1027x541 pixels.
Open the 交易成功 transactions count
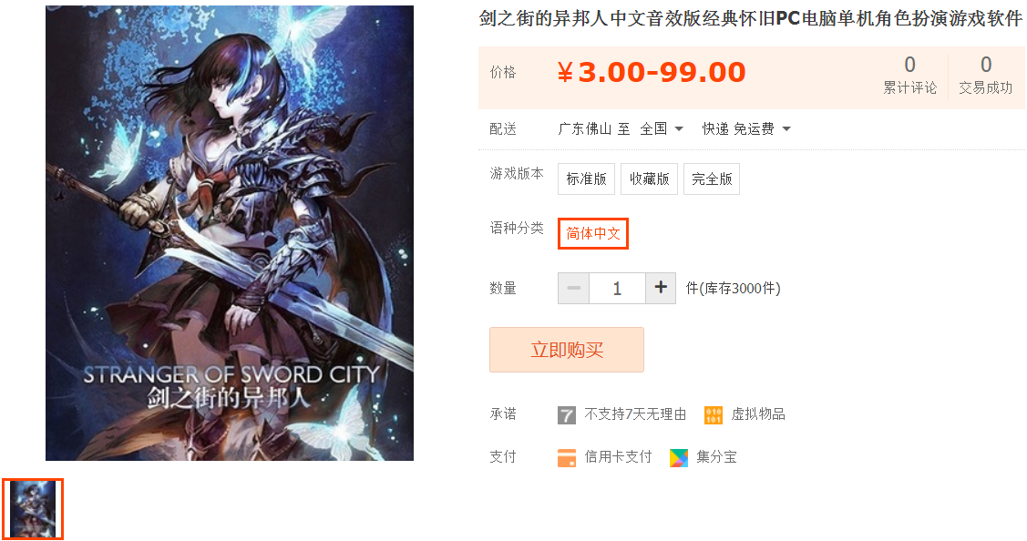coord(986,76)
